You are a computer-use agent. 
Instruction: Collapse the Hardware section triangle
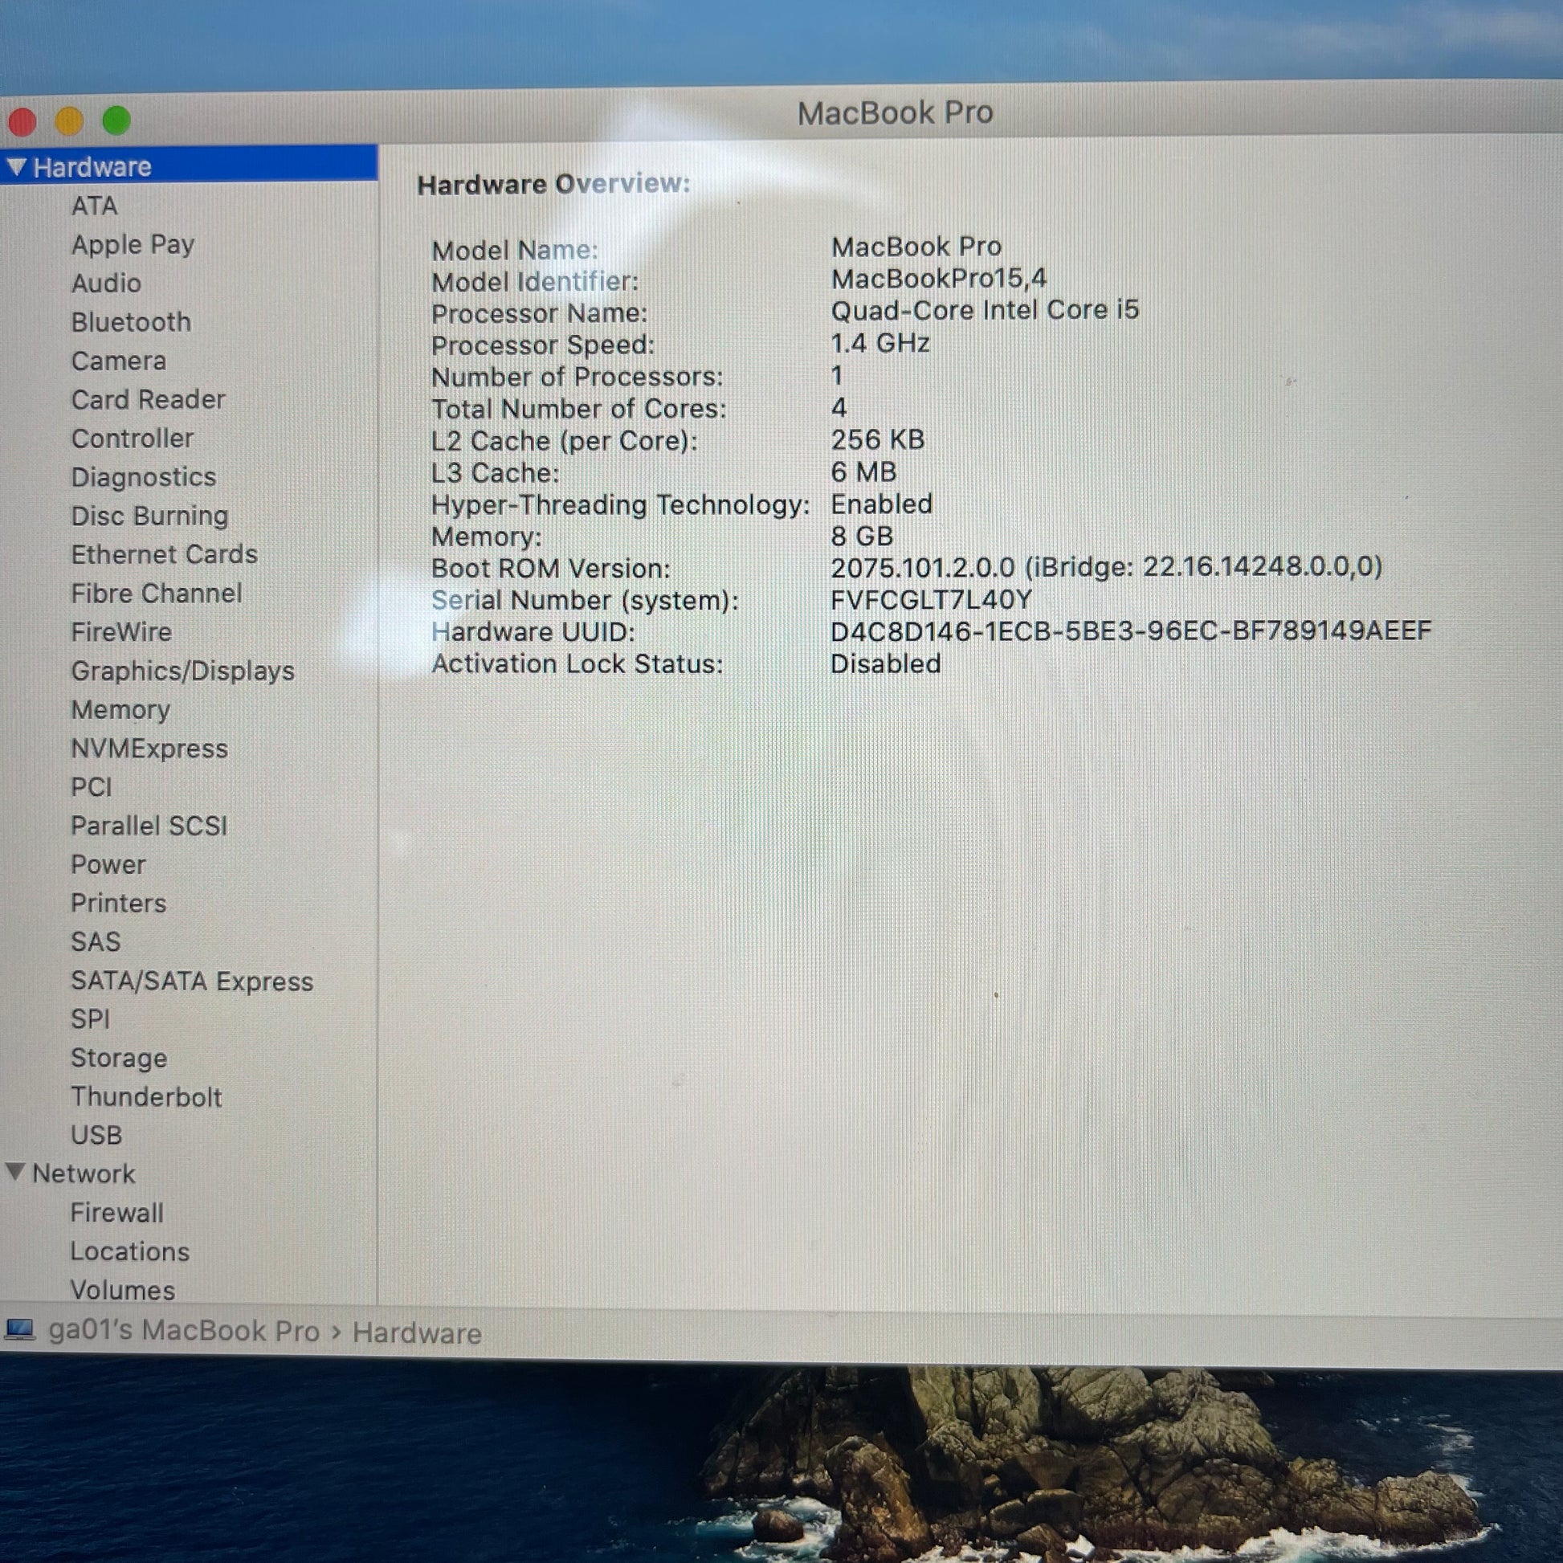pos(17,167)
